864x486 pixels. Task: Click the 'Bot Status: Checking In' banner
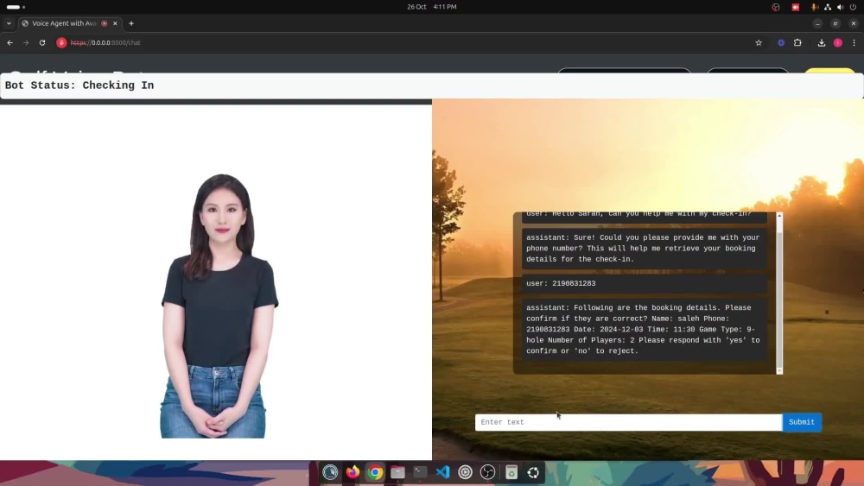tap(431, 85)
